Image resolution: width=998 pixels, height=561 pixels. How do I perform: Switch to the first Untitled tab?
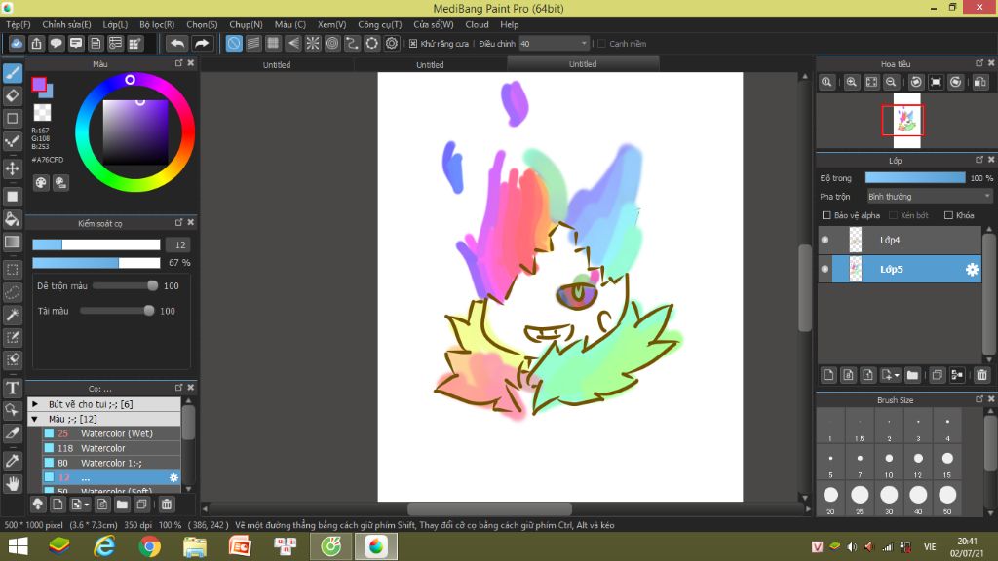coord(277,65)
